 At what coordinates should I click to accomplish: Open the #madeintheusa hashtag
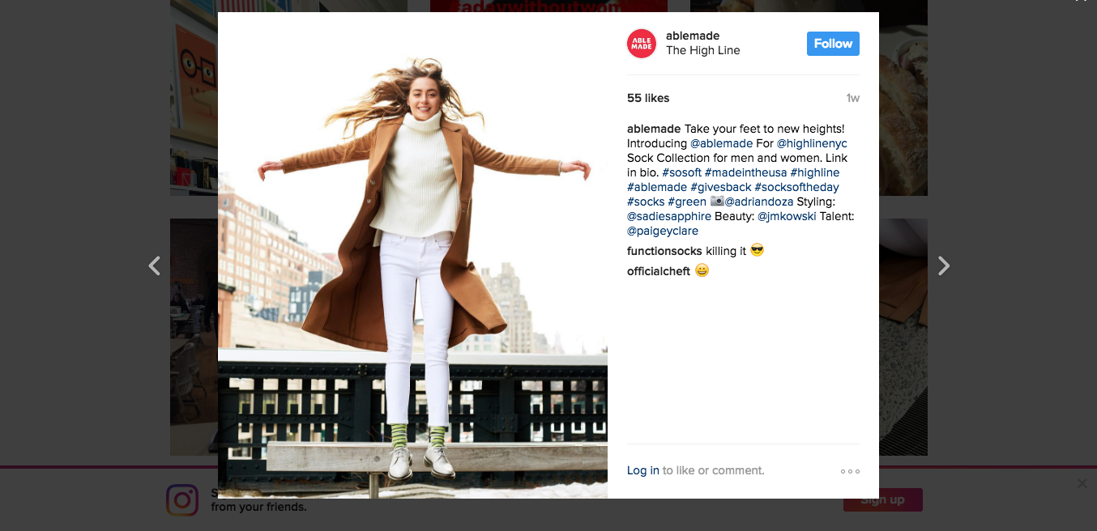pos(745,172)
